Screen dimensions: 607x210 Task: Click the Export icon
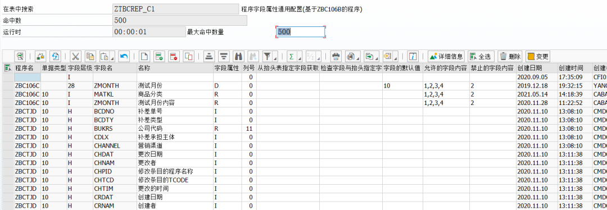[370, 57]
